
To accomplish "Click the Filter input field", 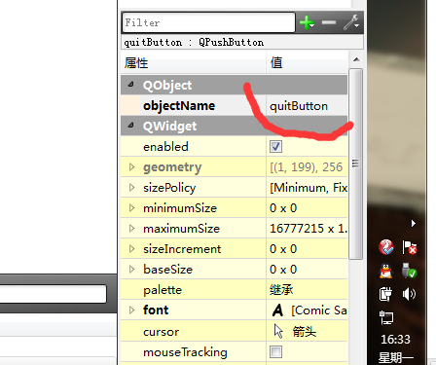I will 208,22.
